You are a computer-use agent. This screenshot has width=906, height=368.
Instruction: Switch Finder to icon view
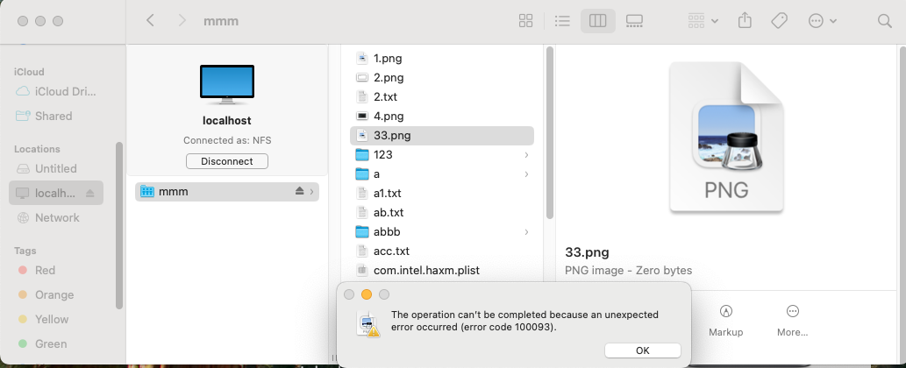[526, 20]
